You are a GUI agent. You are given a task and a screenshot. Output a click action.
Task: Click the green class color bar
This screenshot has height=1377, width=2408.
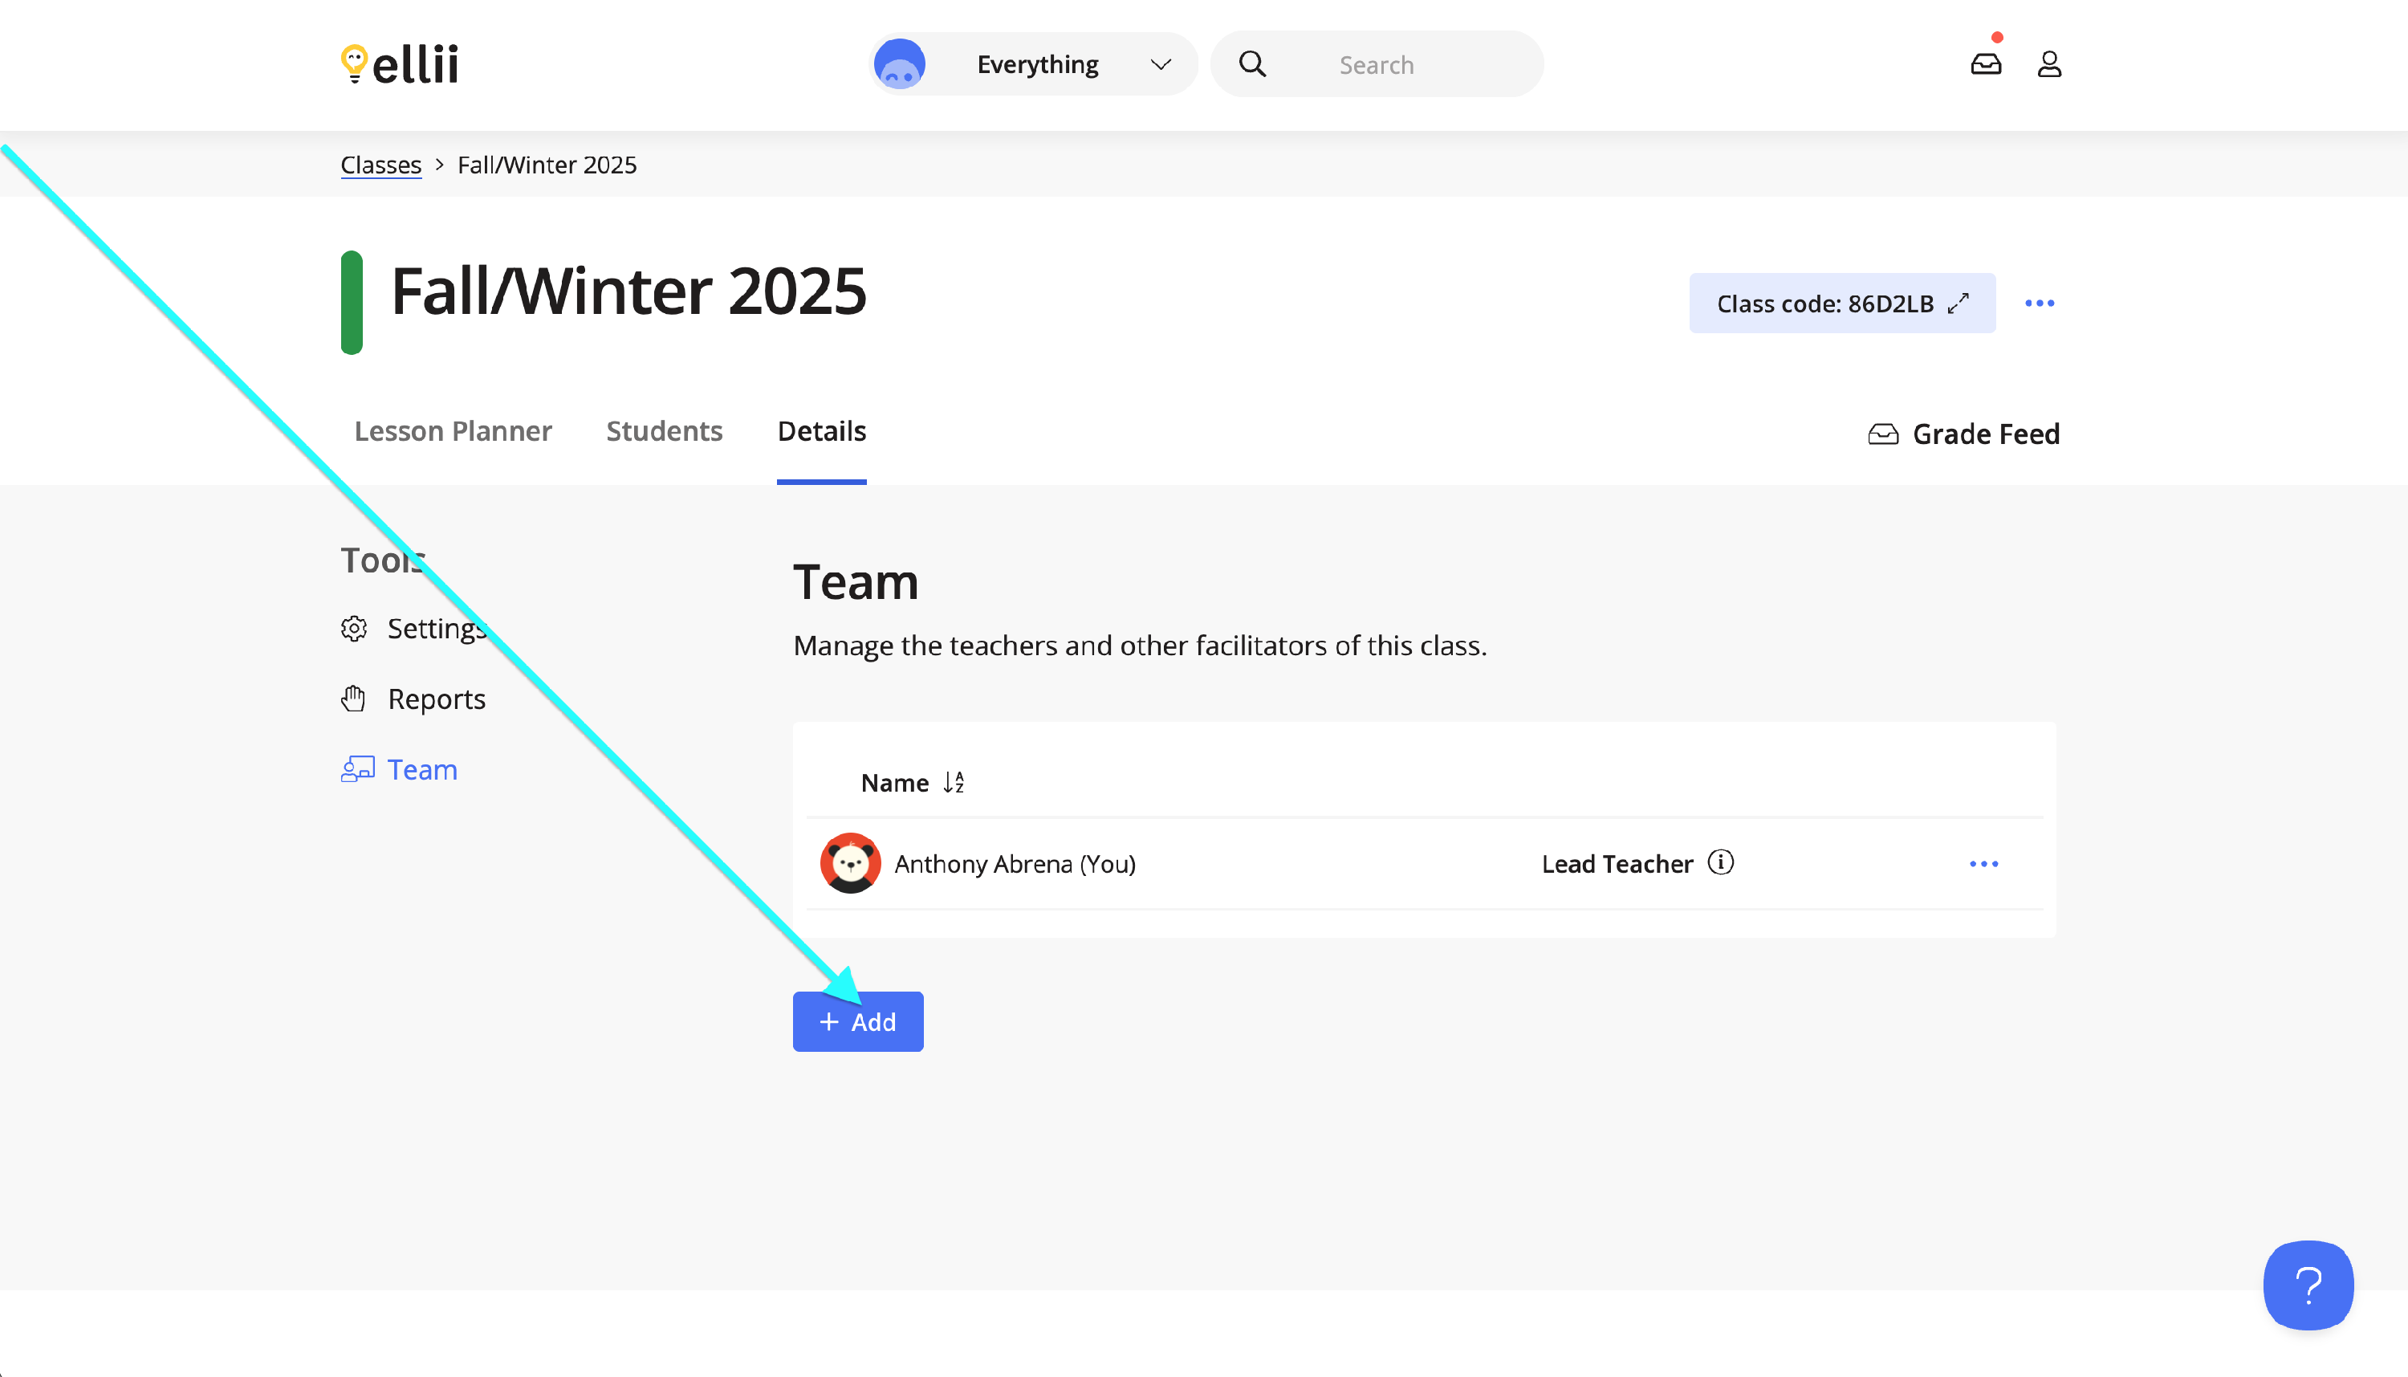tap(352, 303)
